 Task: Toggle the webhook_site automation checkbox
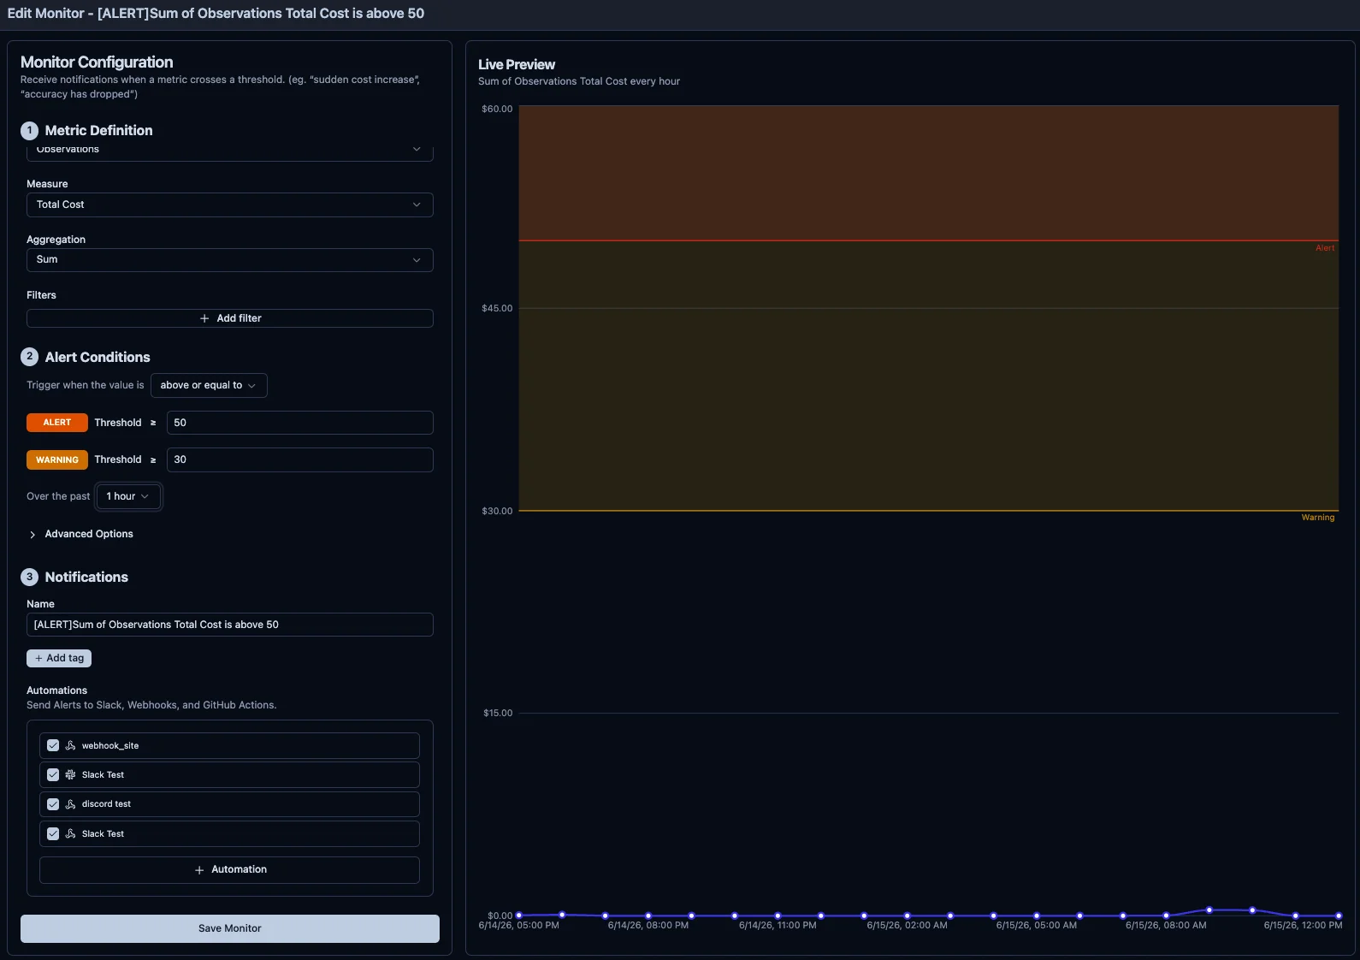(53, 745)
